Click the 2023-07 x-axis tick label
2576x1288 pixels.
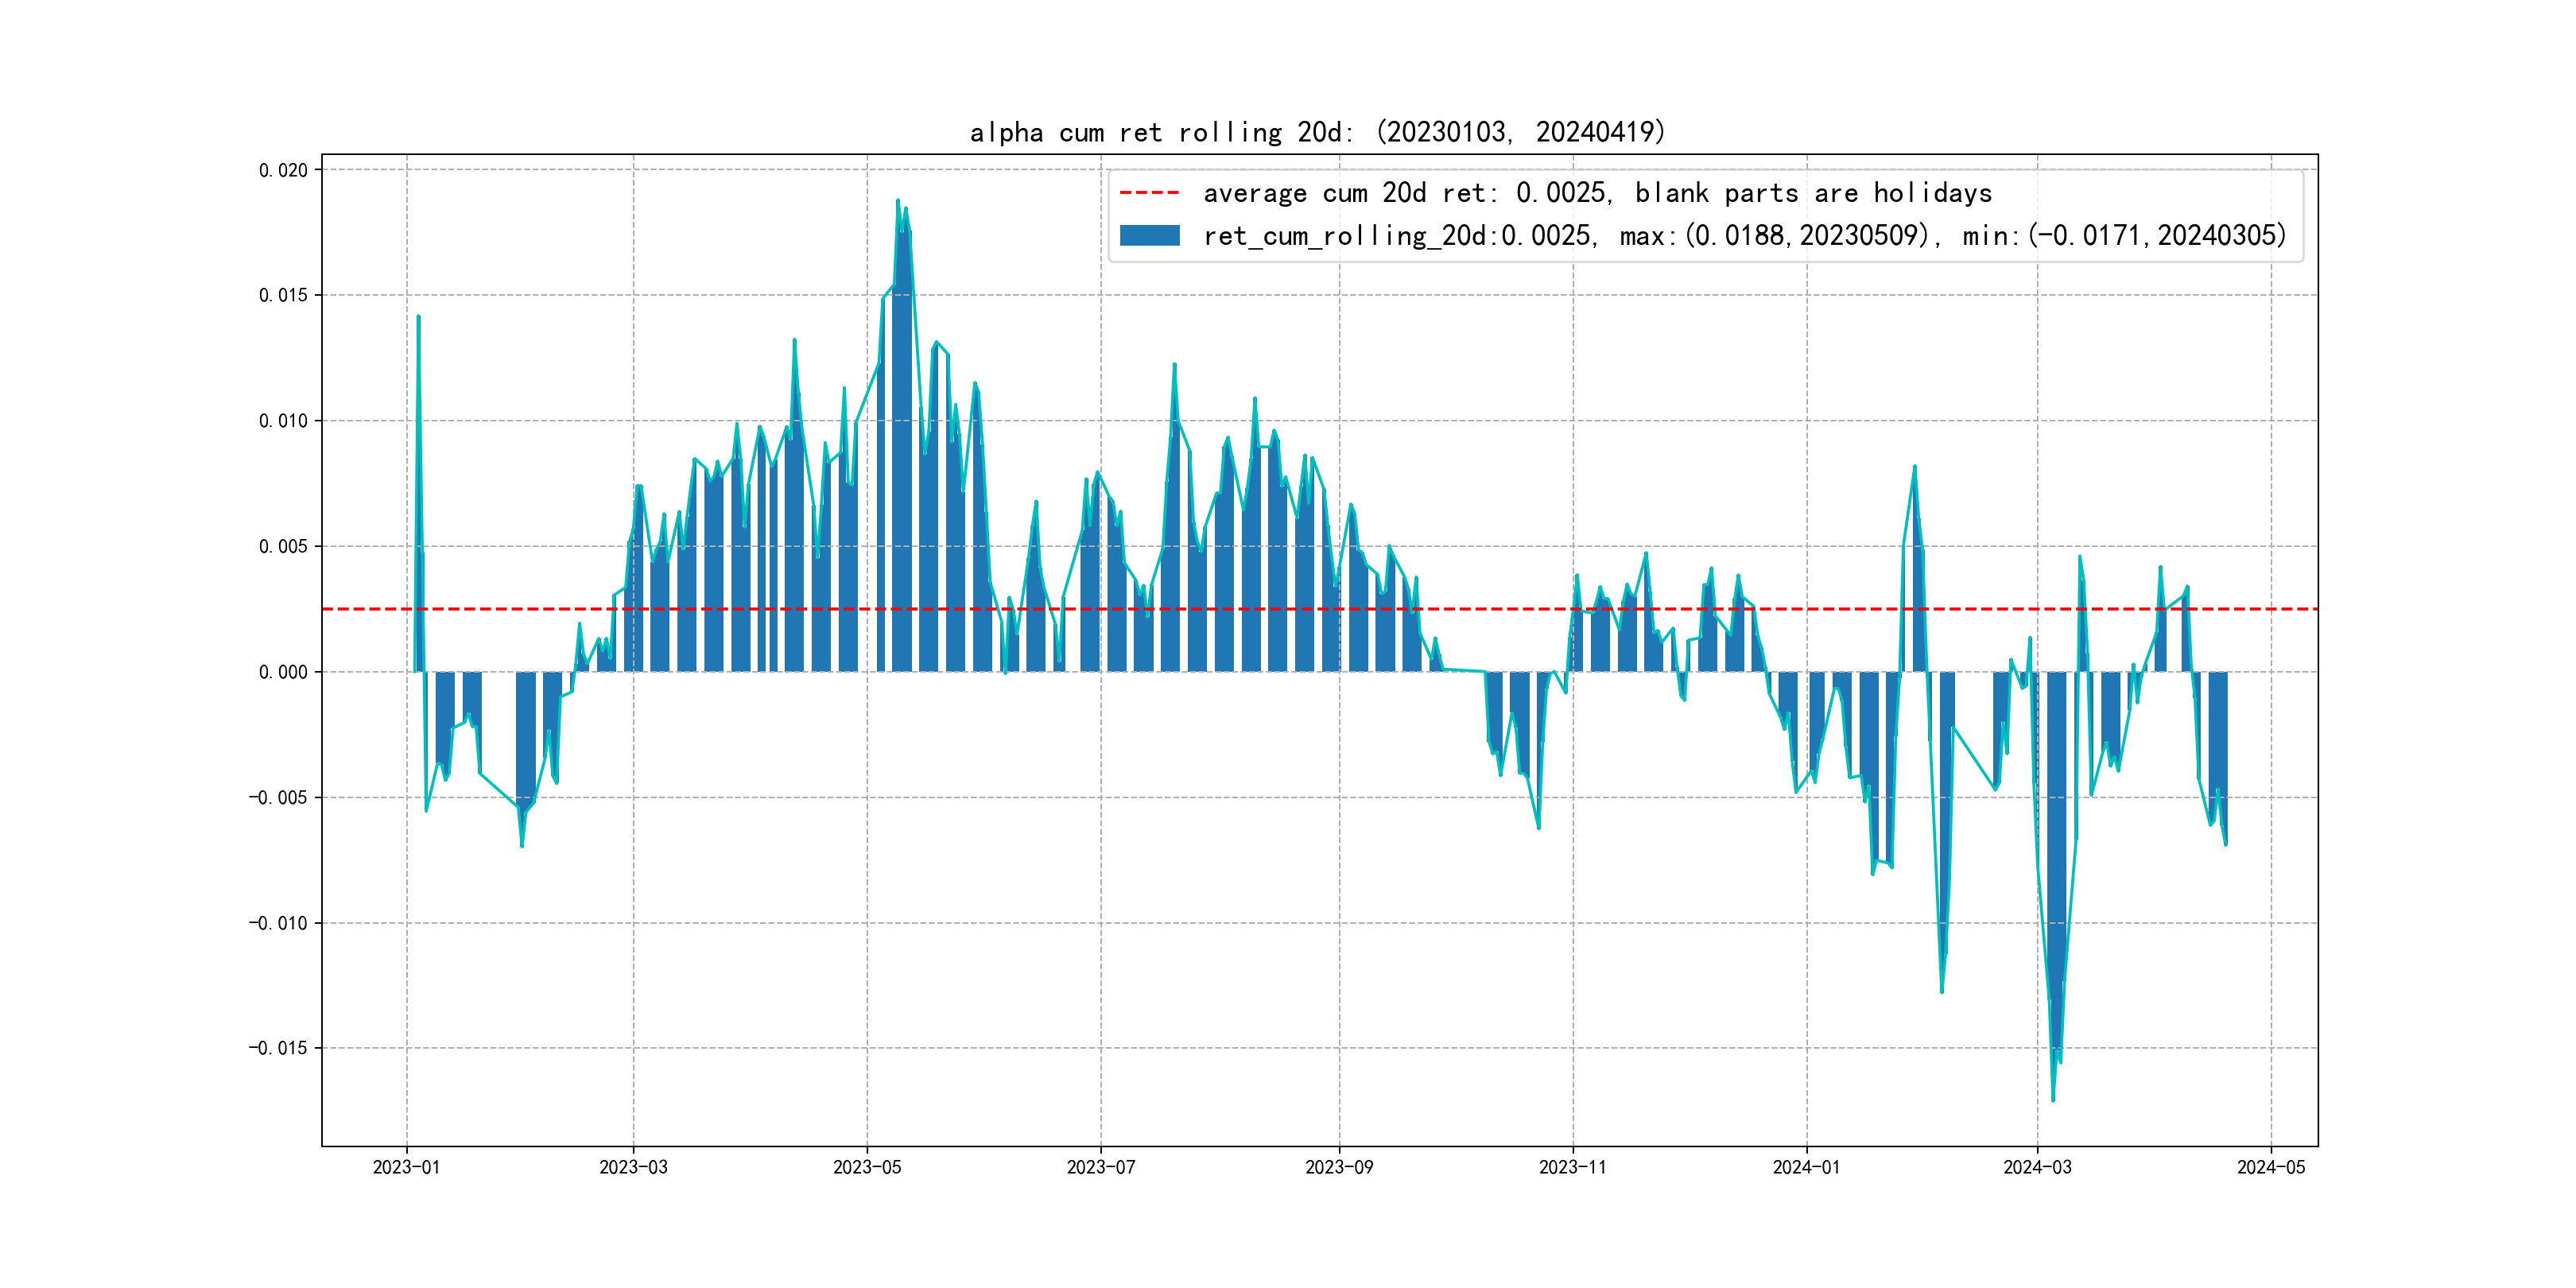pyautogui.click(x=1101, y=1167)
